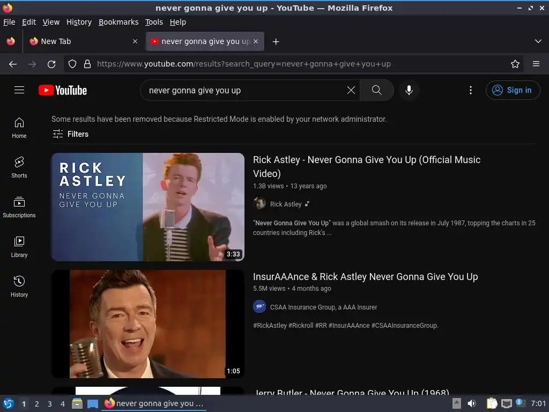Screen dimensions: 549x412
Task: Click the Sign in button
Action: point(513,90)
